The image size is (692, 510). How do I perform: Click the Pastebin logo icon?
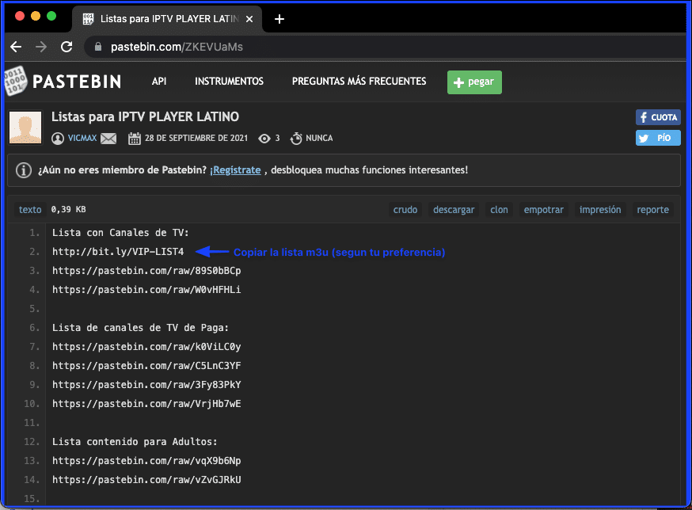coord(14,82)
